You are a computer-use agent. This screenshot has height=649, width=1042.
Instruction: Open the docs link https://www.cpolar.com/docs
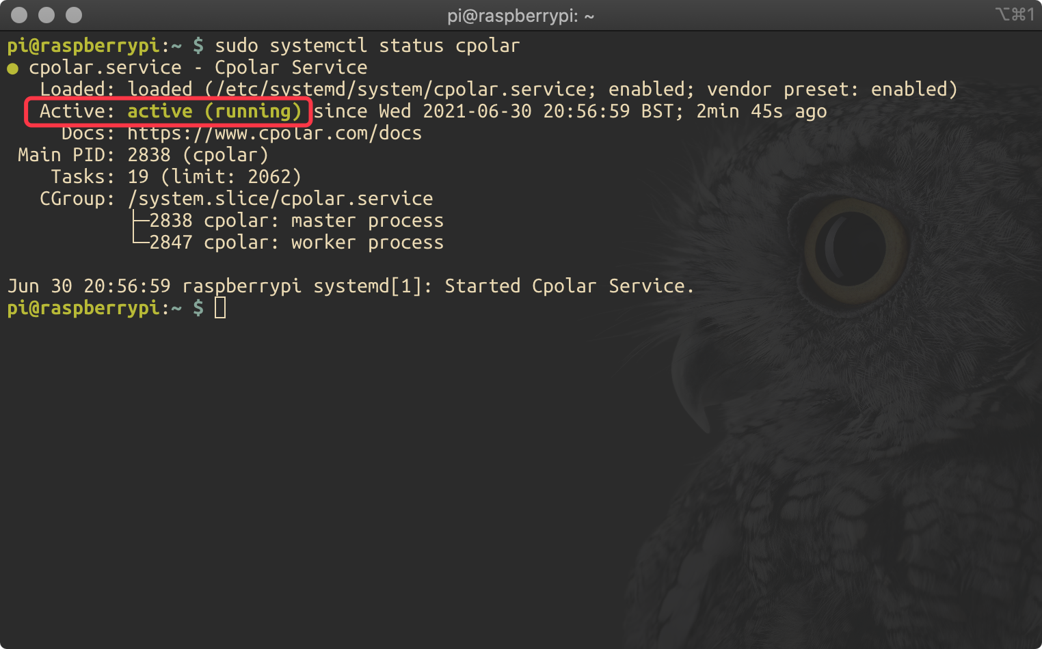click(274, 133)
